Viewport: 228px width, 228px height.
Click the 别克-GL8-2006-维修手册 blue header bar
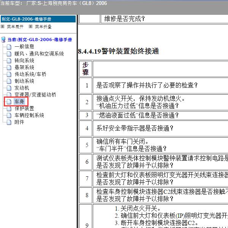pos(38,19)
